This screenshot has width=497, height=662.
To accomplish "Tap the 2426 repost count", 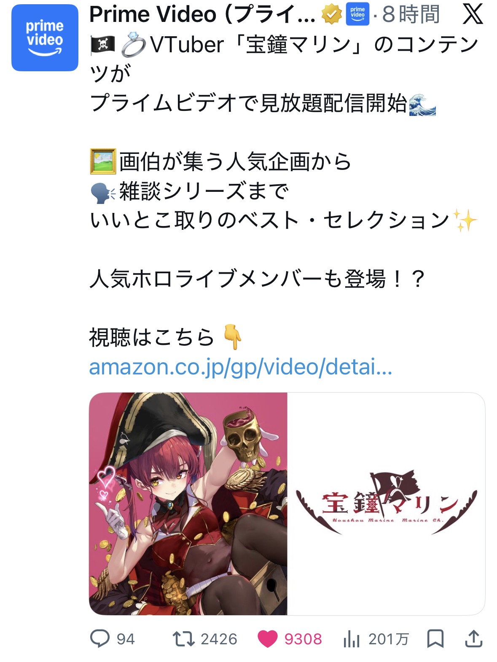I will click(x=219, y=639).
